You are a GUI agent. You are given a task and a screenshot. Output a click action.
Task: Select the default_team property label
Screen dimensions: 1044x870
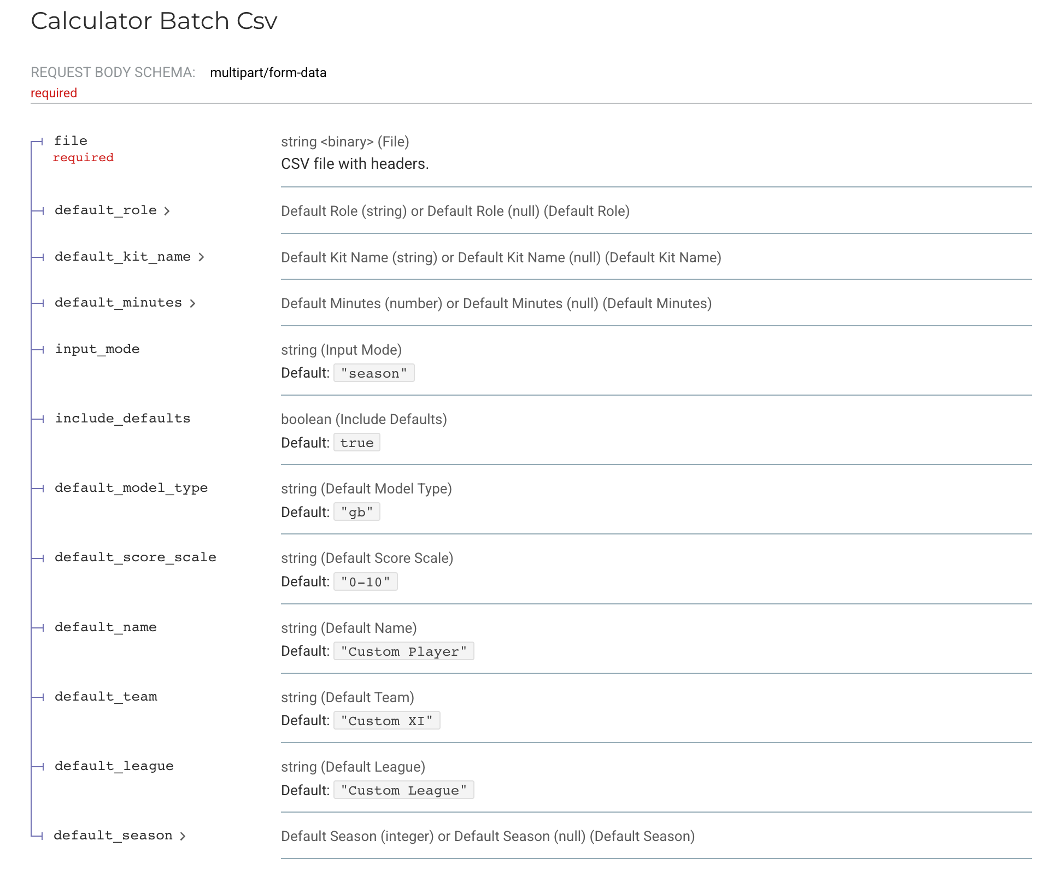tap(105, 697)
